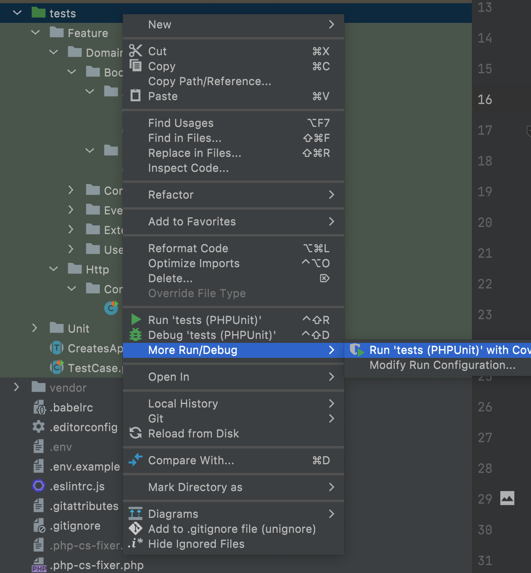Collapse the tests folder
Image resolution: width=531 pixels, height=573 pixels.
point(17,13)
